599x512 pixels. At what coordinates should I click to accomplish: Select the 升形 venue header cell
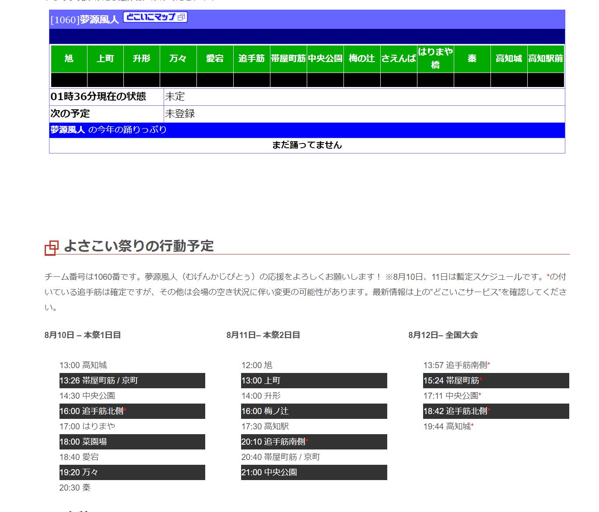[x=142, y=59]
